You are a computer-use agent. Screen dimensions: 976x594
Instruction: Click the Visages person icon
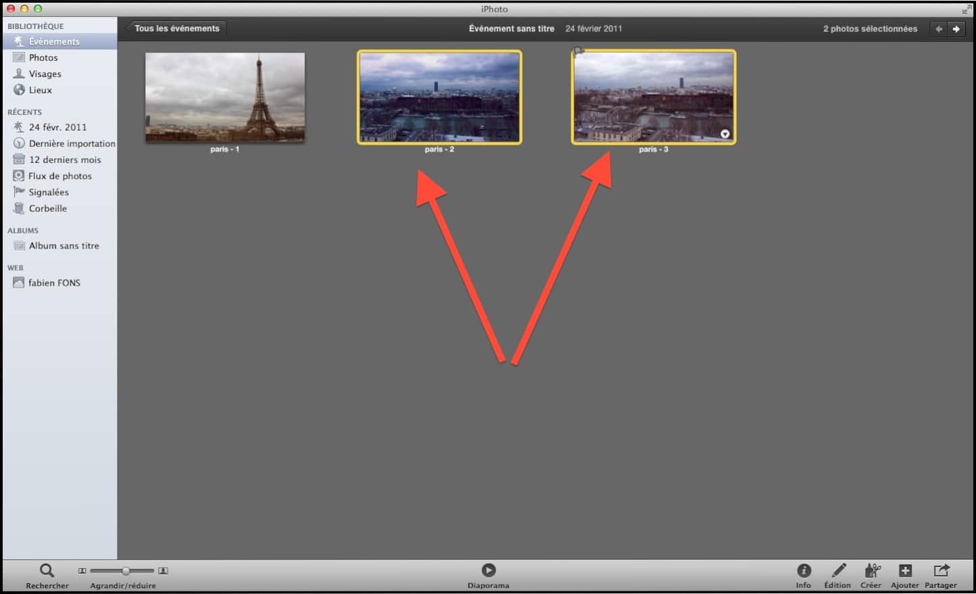19,74
